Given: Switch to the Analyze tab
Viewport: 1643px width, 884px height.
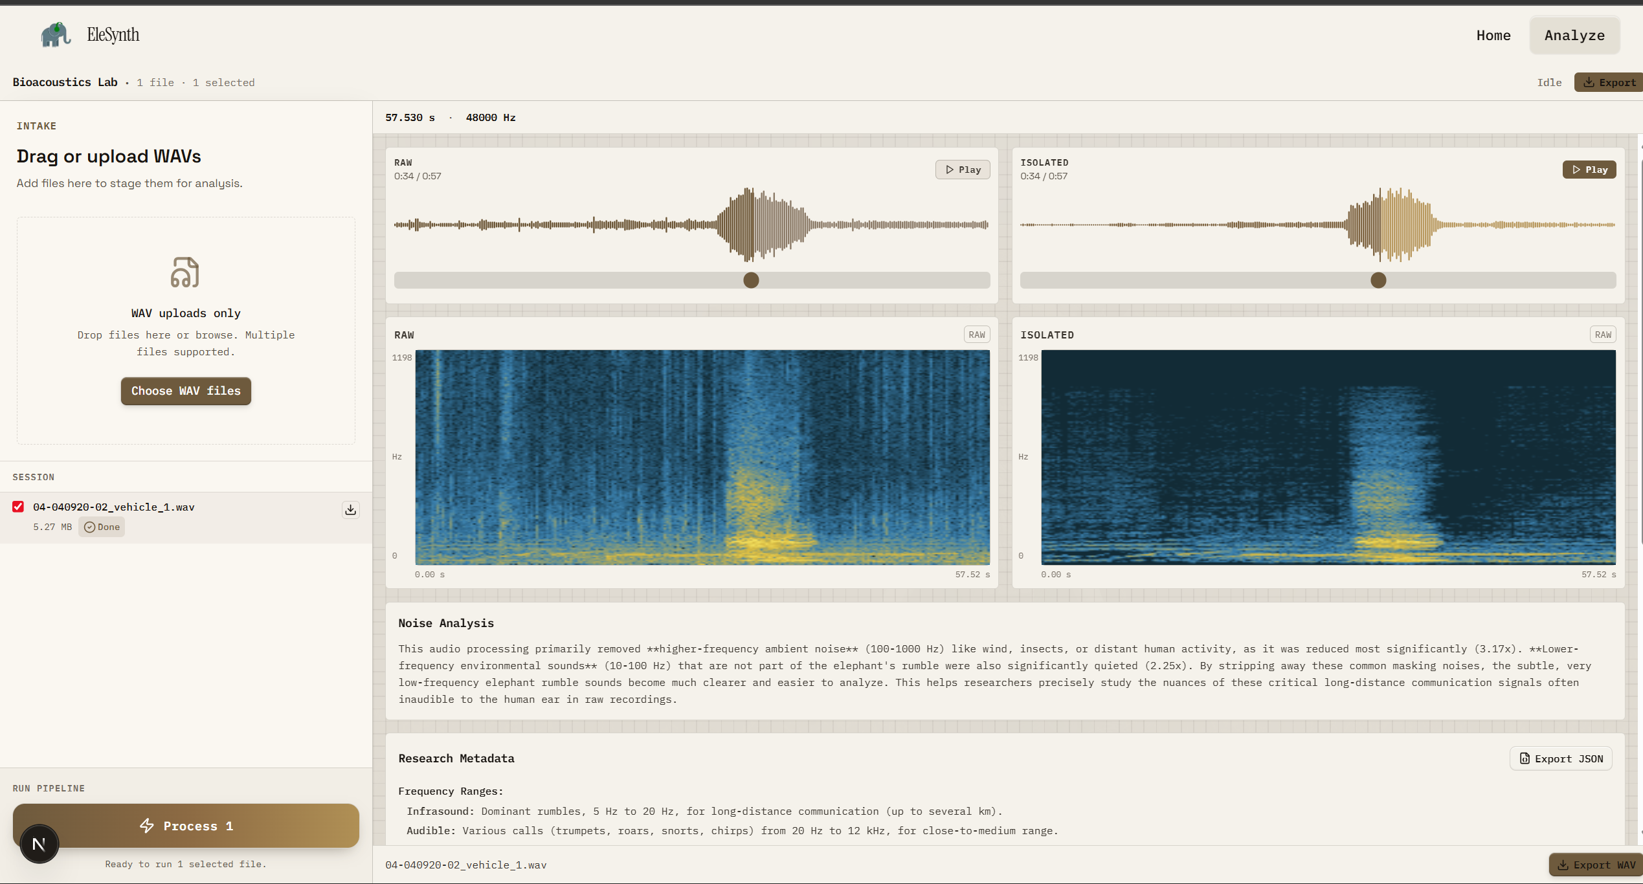Looking at the screenshot, I should pyautogui.click(x=1574, y=36).
